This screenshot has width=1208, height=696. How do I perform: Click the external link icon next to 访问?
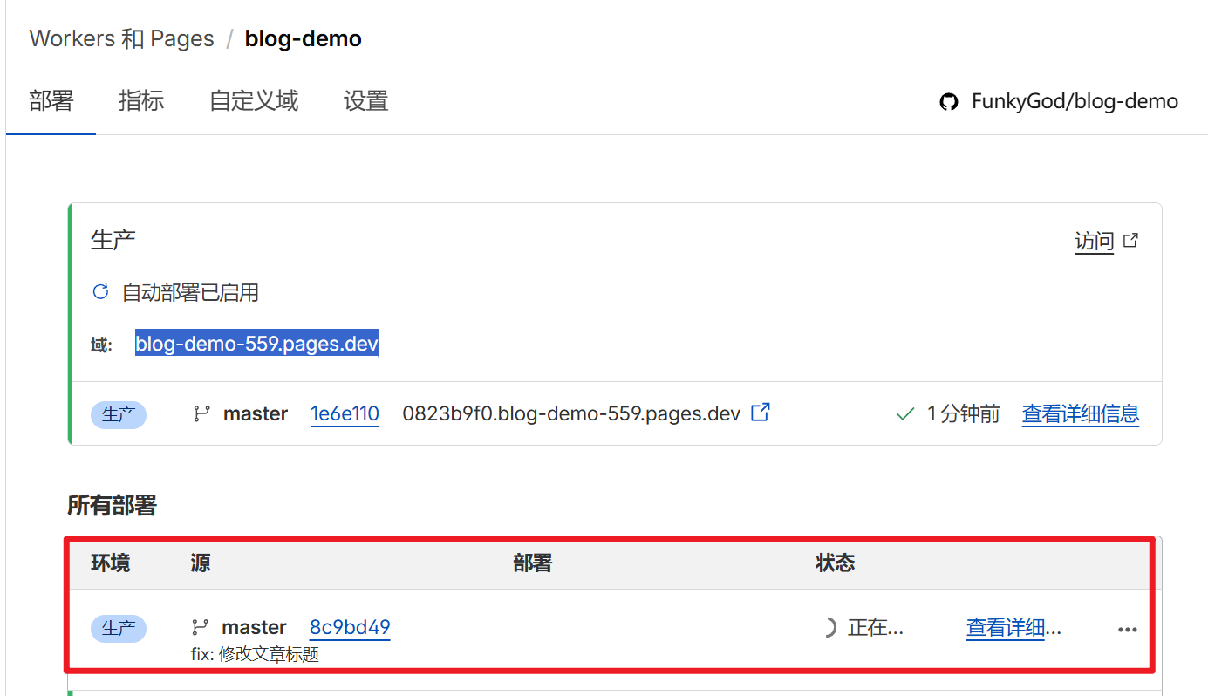(1130, 240)
